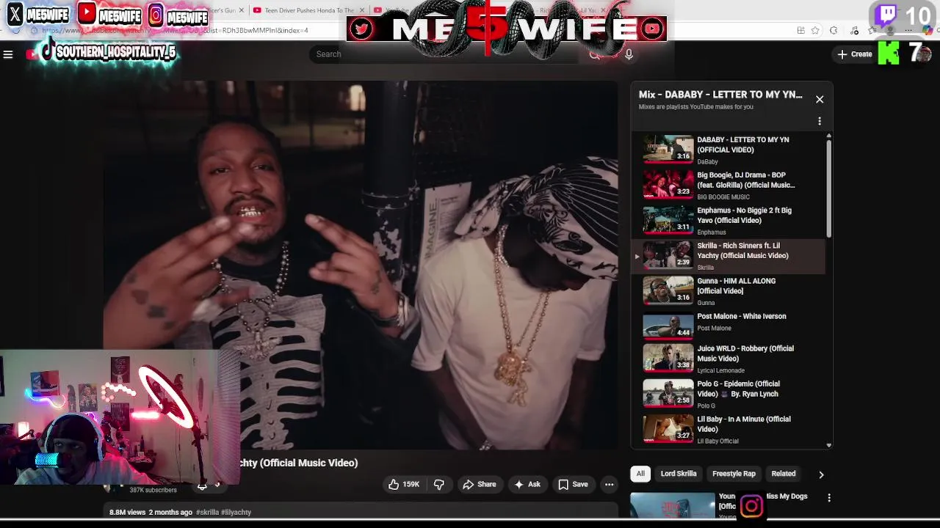Open the browser extensions puzzle icon

834,30
